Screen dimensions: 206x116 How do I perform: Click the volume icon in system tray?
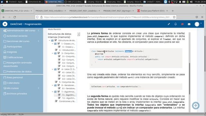point(191,2)
